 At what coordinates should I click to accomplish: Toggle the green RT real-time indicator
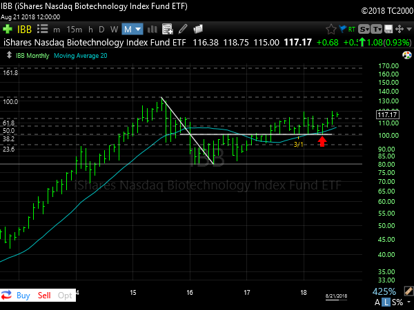352,29
